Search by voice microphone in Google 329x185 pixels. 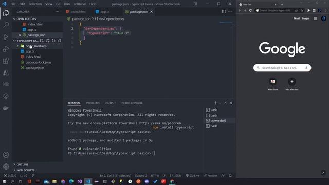(x=306, y=68)
